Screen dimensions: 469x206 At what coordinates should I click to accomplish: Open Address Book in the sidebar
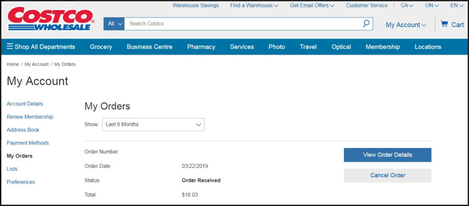pos(23,130)
